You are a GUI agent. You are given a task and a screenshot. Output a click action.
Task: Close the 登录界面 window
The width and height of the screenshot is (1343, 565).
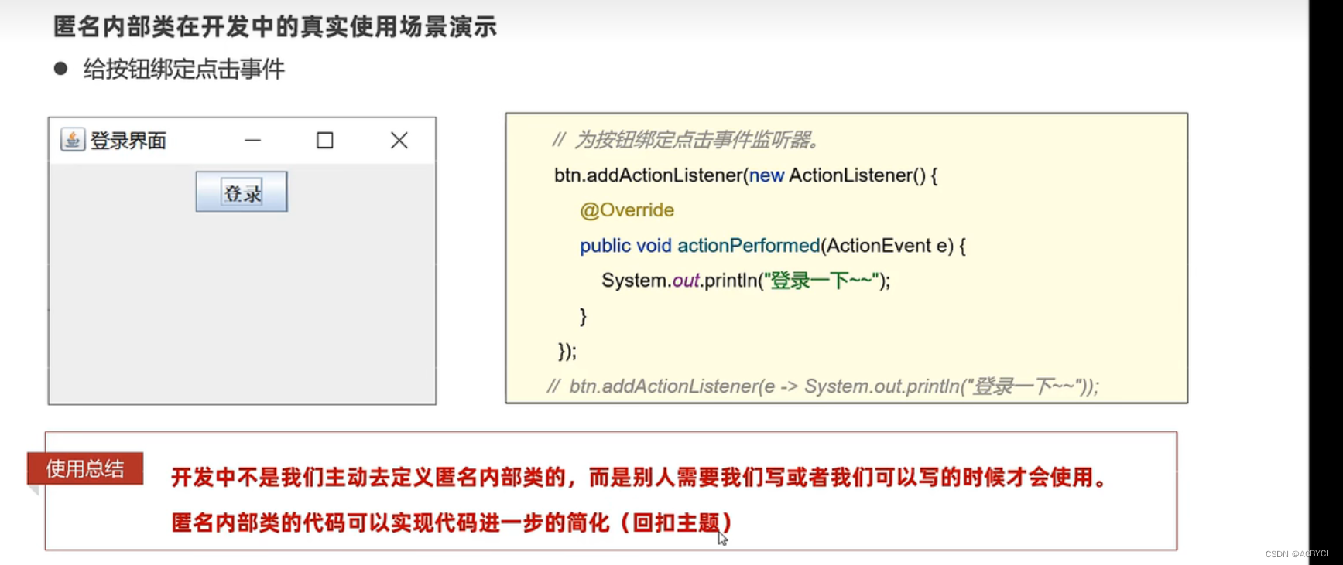point(399,141)
